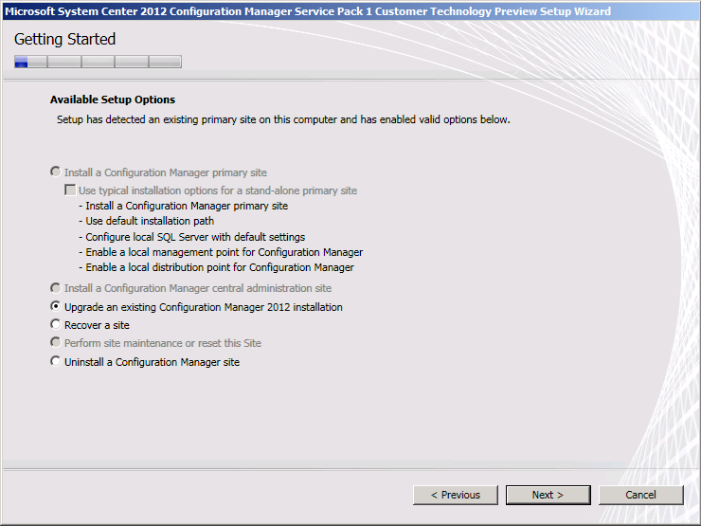Image resolution: width=701 pixels, height=526 pixels.
Task: Select Install a Configuration Manager primary site radio
Action: tap(56, 172)
